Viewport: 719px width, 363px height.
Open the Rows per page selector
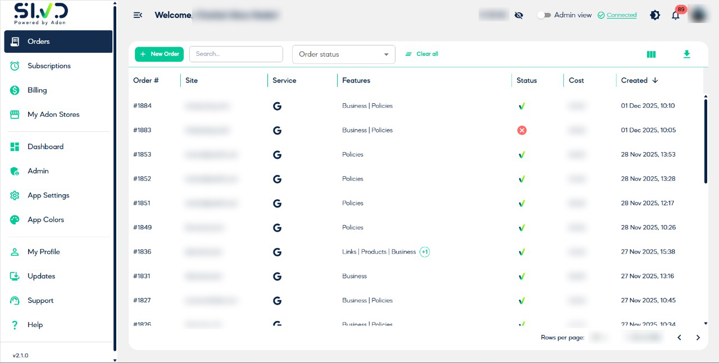coord(599,337)
